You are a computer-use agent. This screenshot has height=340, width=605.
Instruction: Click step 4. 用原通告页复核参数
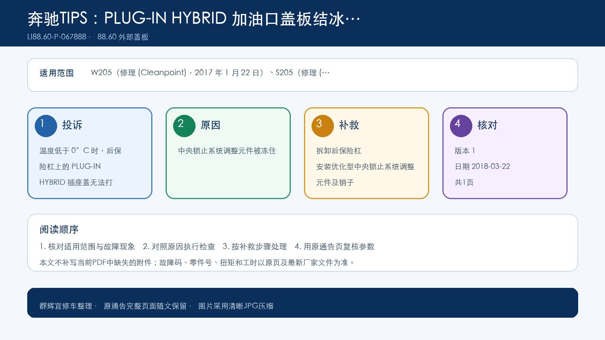point(335,247)
